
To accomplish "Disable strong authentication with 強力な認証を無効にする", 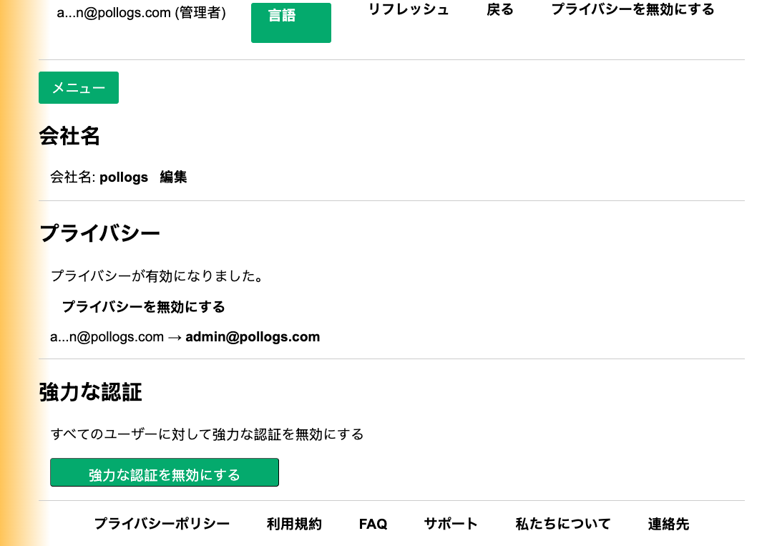I will point(164,472).
